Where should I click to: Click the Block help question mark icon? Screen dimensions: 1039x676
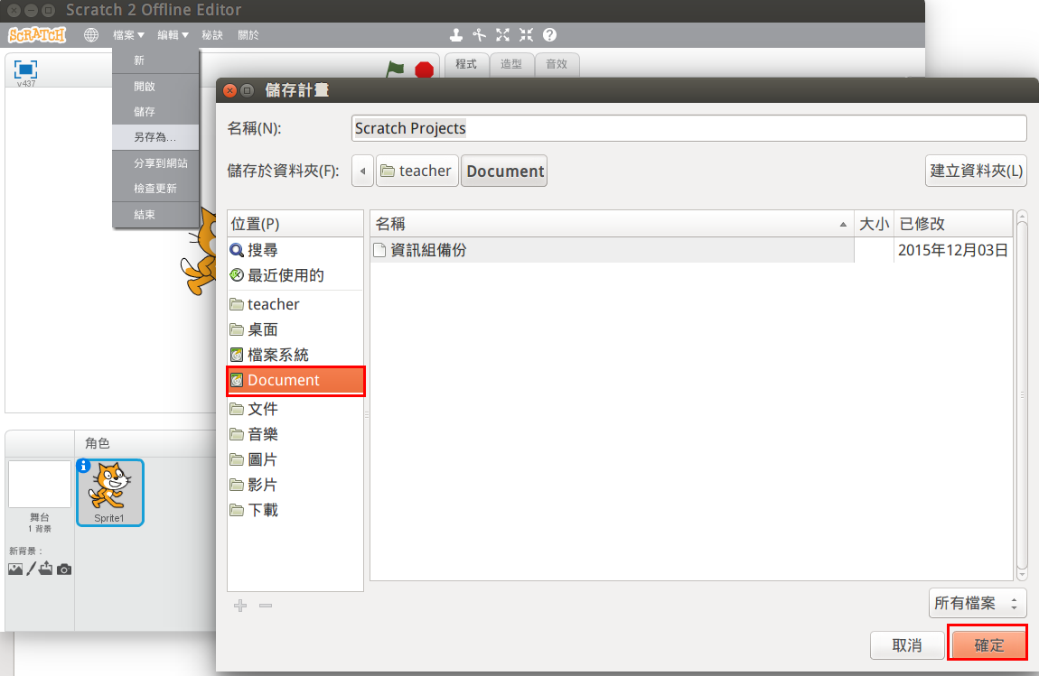[x=549, y=35]
